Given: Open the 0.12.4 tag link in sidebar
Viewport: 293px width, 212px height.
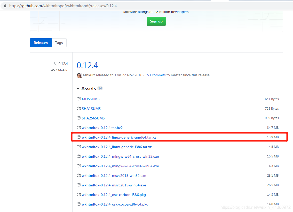Looking at the screenshot, I should point(63,64).
